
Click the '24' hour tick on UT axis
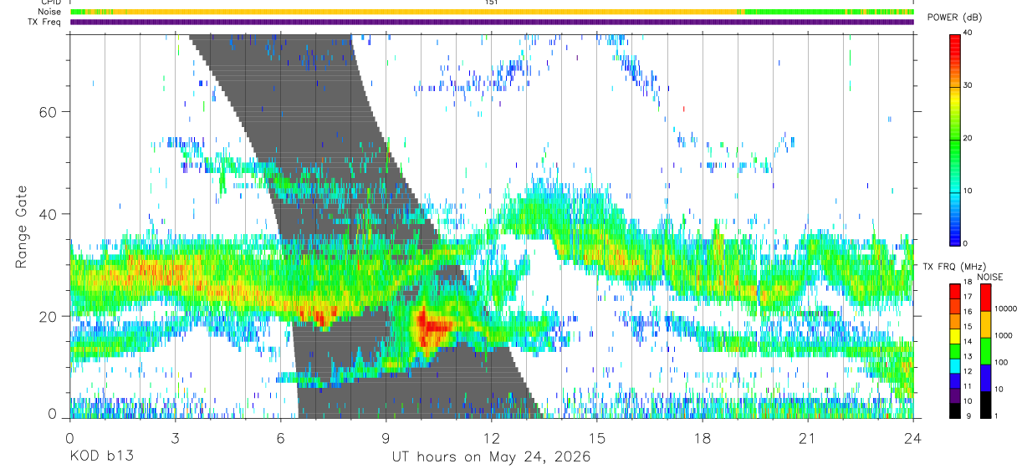(913, 437)
